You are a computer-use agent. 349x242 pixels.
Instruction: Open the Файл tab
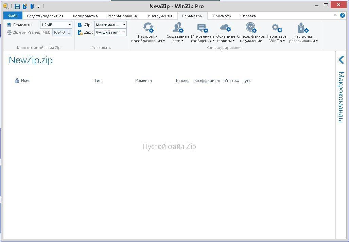coord(13,16)
